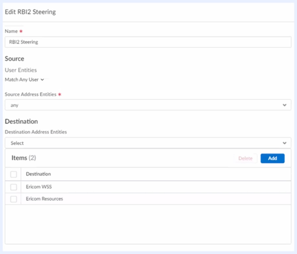Open the Destination Address Entities Select dropdown
Screen dimensions: 297x254
pos(148,143)
